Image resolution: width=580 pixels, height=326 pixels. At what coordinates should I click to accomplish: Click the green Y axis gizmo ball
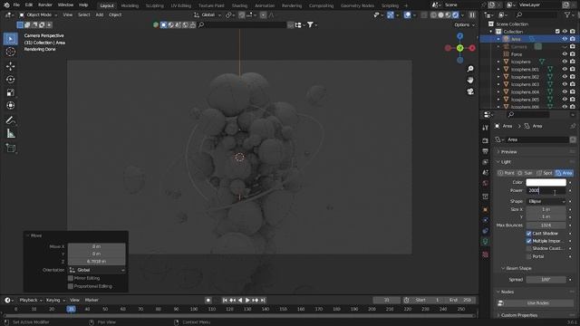pyautogui.click(x=459, y=48)
